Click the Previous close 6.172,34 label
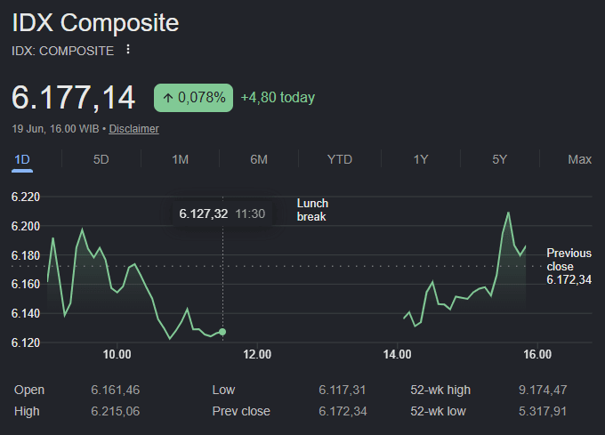The height and width of the screenshot is (435, 605). [x=569, y=267]
